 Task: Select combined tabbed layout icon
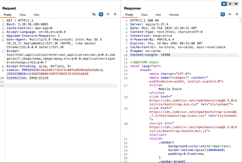click(x=236, y=4)
